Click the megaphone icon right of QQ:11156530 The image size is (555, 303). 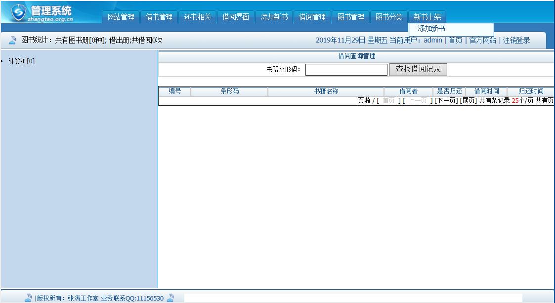pos(171,298)
